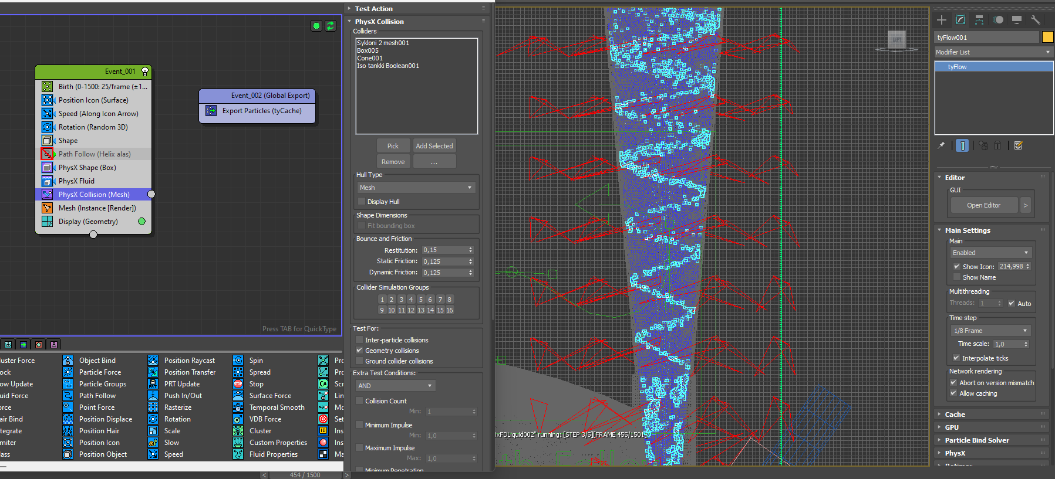The width and height of the screenshot is (1055, 479).
Task: Click Export Particles operator icon in Event_002
Action: click(211, 110)
